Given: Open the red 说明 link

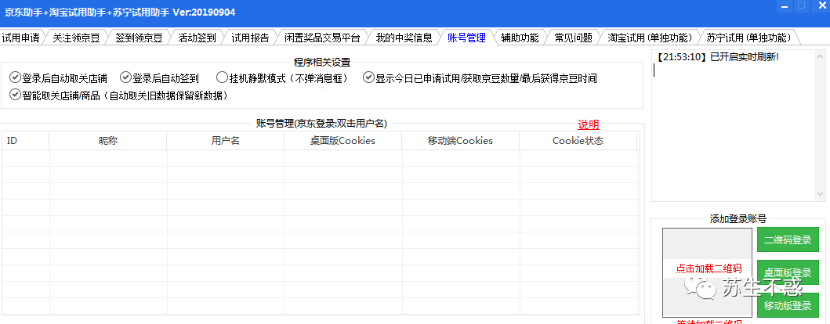Looking at the screenshot, I should pyautogui.click(x=588, y=124).
